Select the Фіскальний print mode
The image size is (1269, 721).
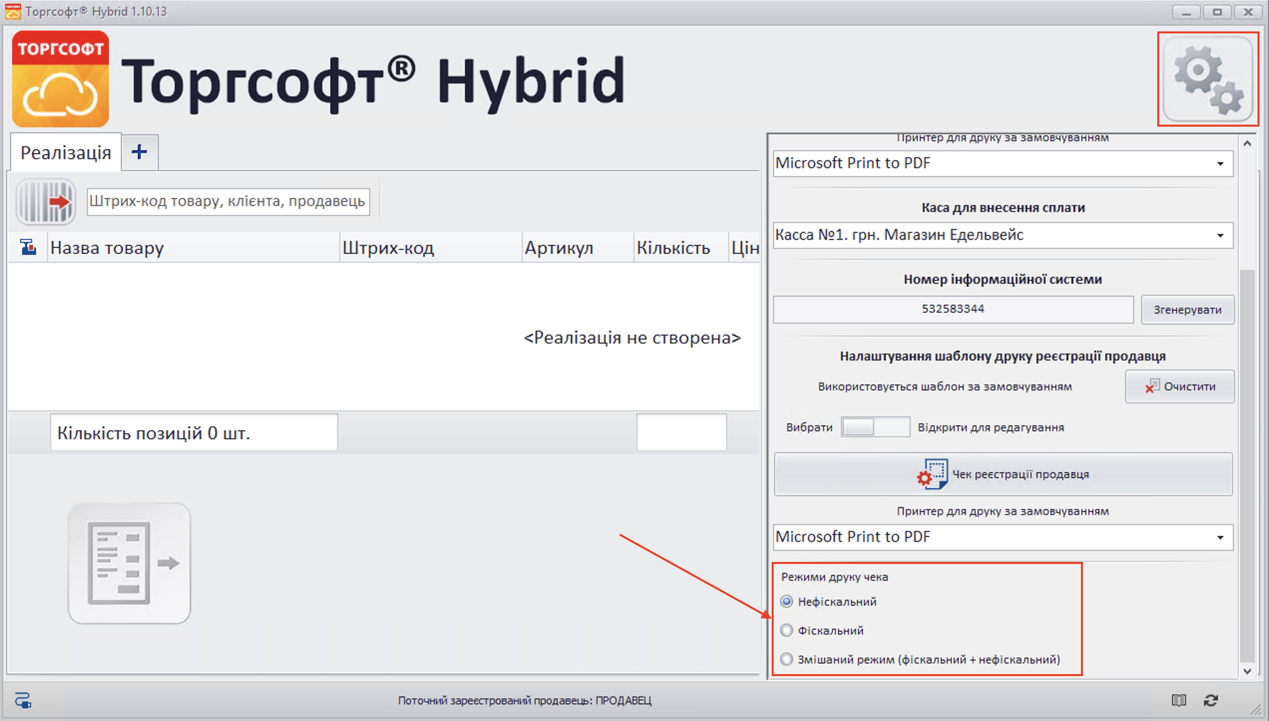787,631
